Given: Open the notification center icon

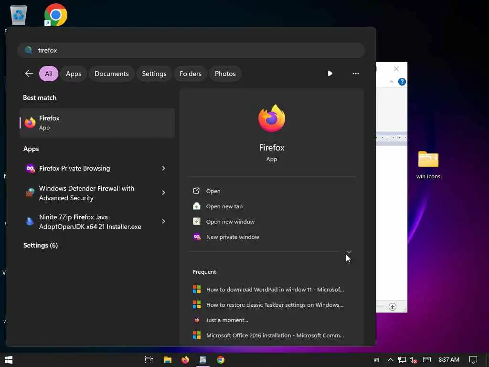Looking at the screenshot, I should (473, 360).
